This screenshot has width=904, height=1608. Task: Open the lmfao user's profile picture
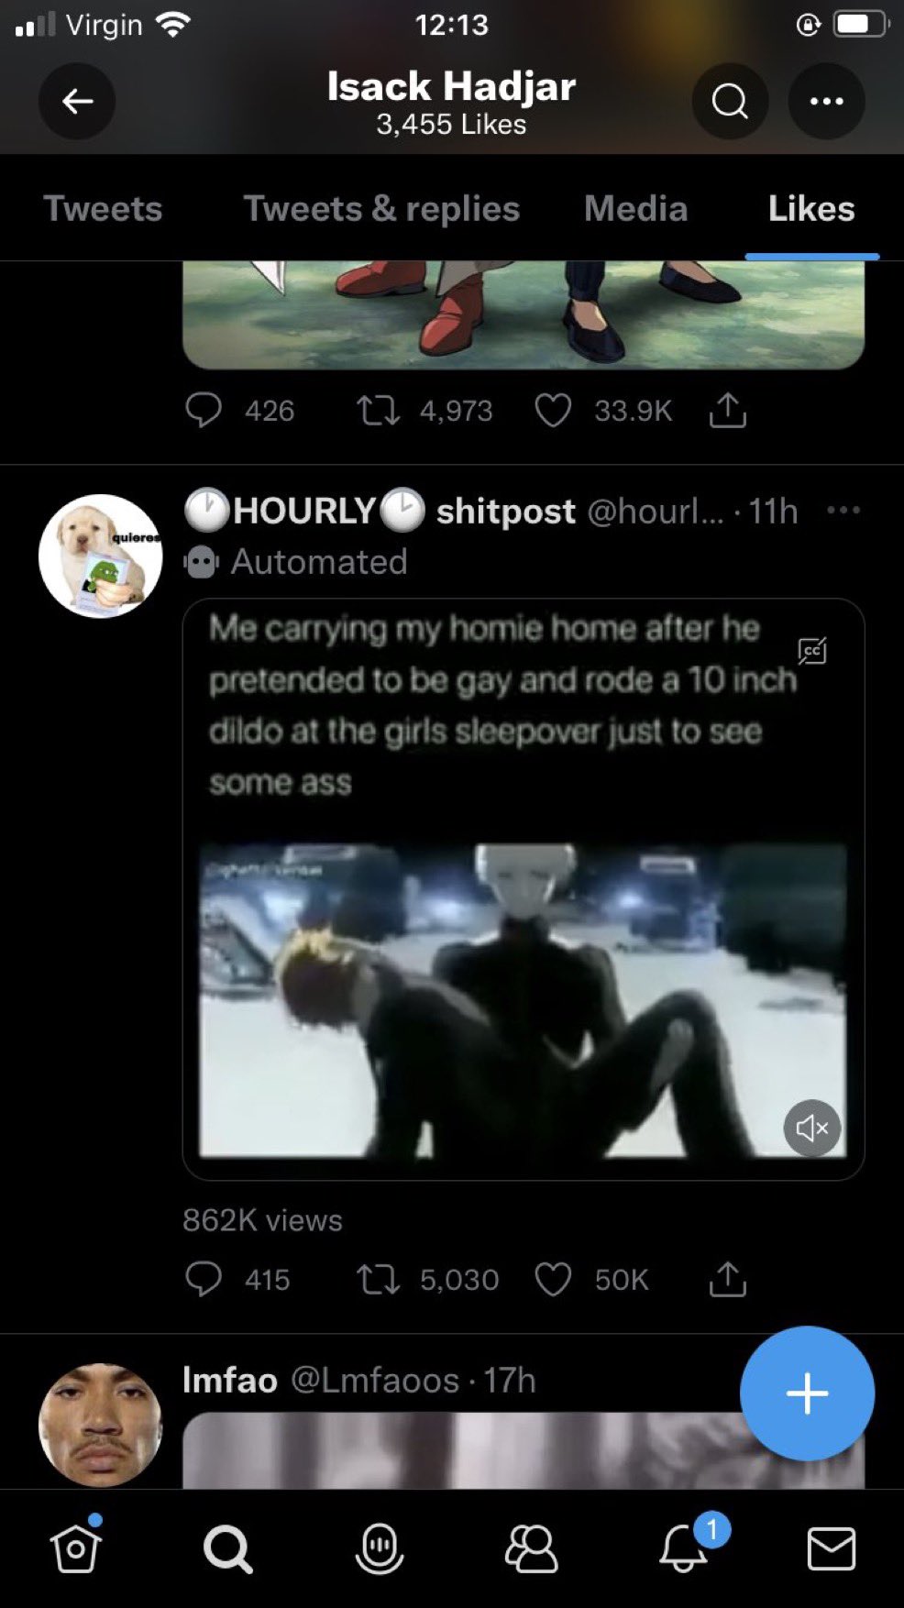(x=101, y=1425)
